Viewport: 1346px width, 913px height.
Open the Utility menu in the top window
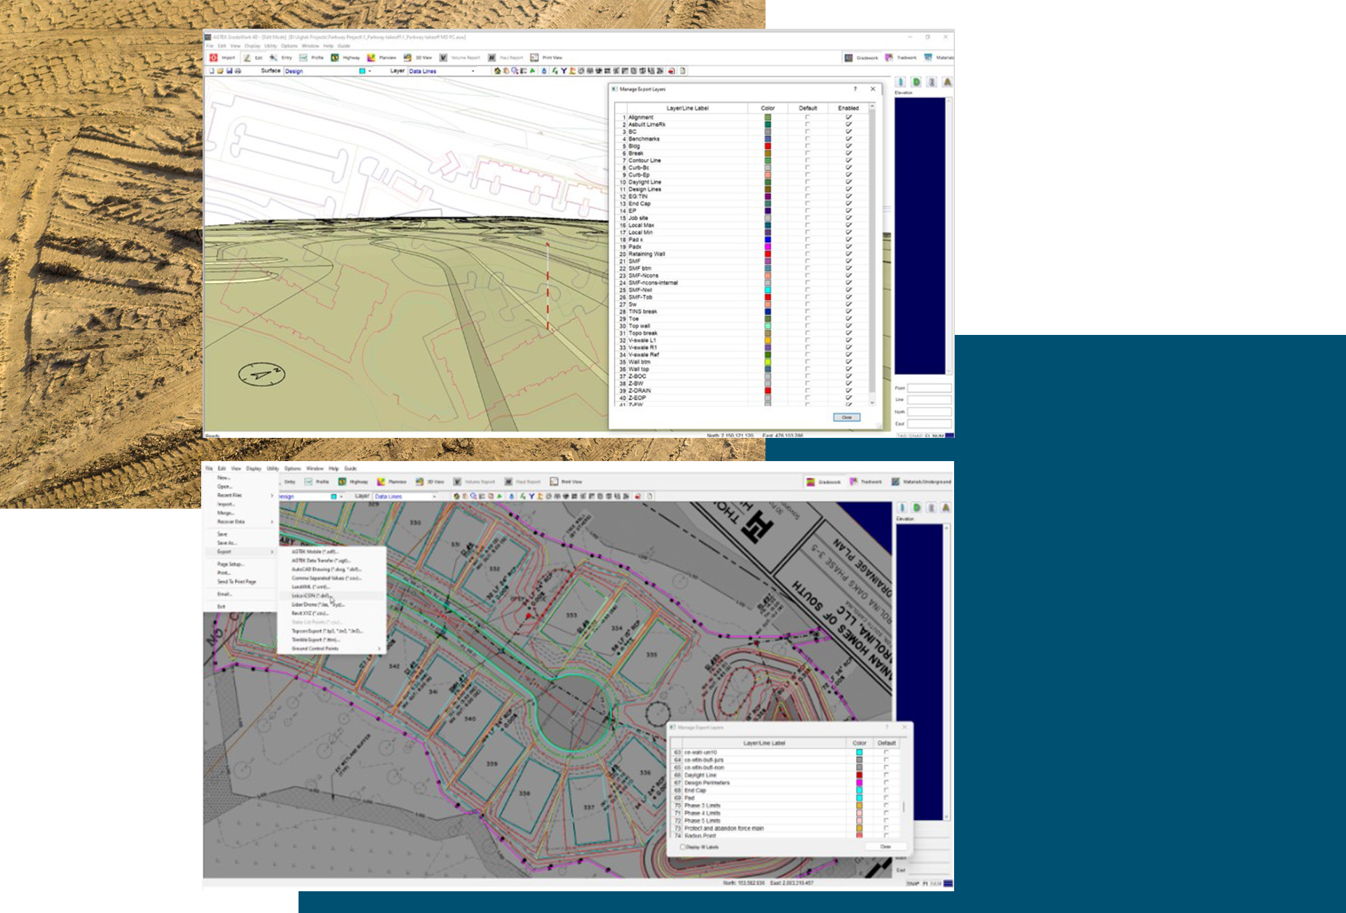271,46
